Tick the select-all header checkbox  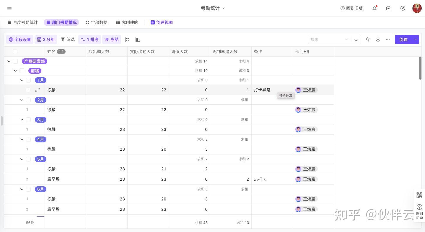(x=15, y=52)
